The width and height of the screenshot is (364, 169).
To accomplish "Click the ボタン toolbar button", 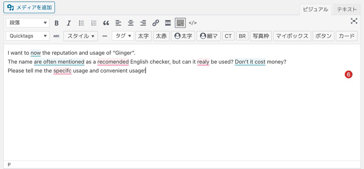I will pos(323,36).
